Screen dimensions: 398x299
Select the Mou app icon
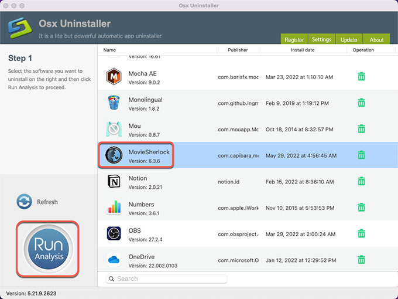click(114, 129)
